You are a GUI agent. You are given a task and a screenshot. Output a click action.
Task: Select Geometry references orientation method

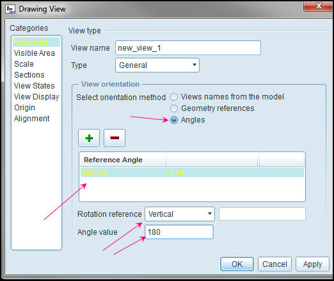(x=174, y=108)
